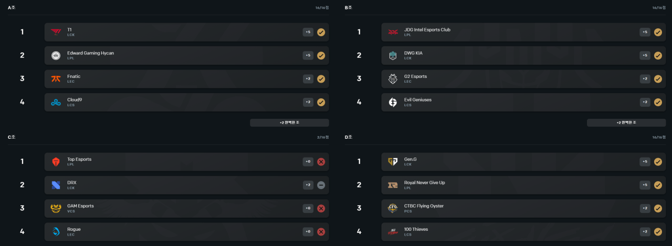Click the +0 points badge for Rogue
This screenshot has height=246, width=672.
click(x=308, y=231)
